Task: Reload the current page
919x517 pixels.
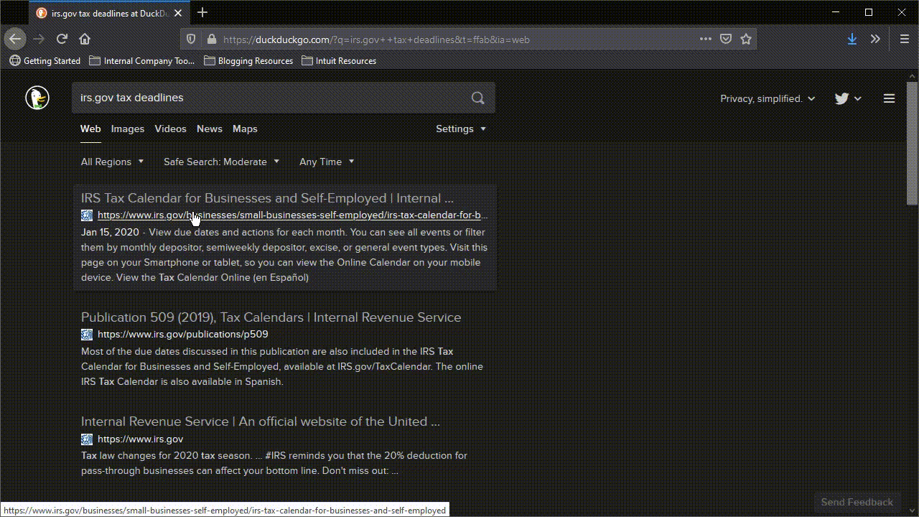Action: coord(62,39)
